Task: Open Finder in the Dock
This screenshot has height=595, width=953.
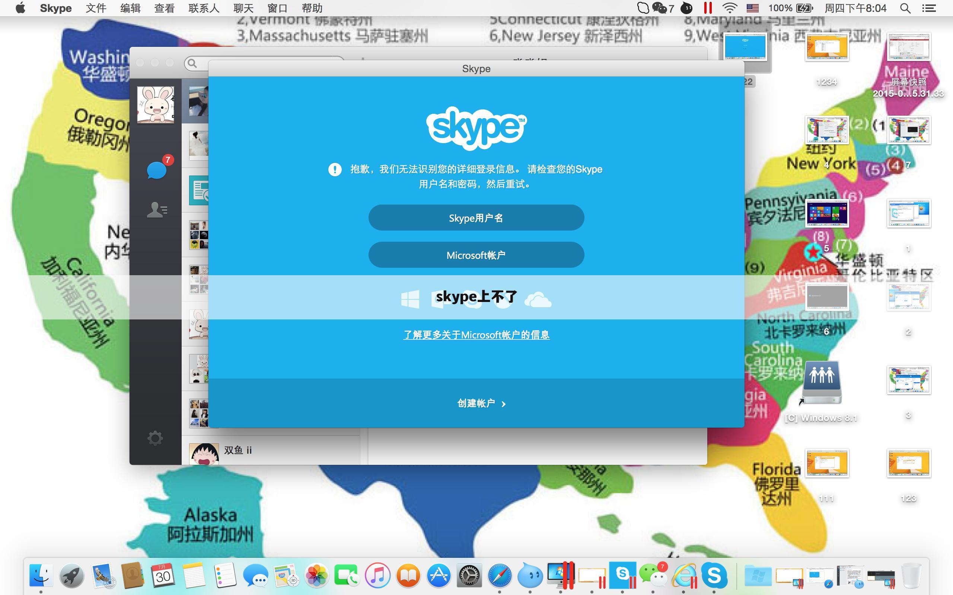Action: [41, 575]
